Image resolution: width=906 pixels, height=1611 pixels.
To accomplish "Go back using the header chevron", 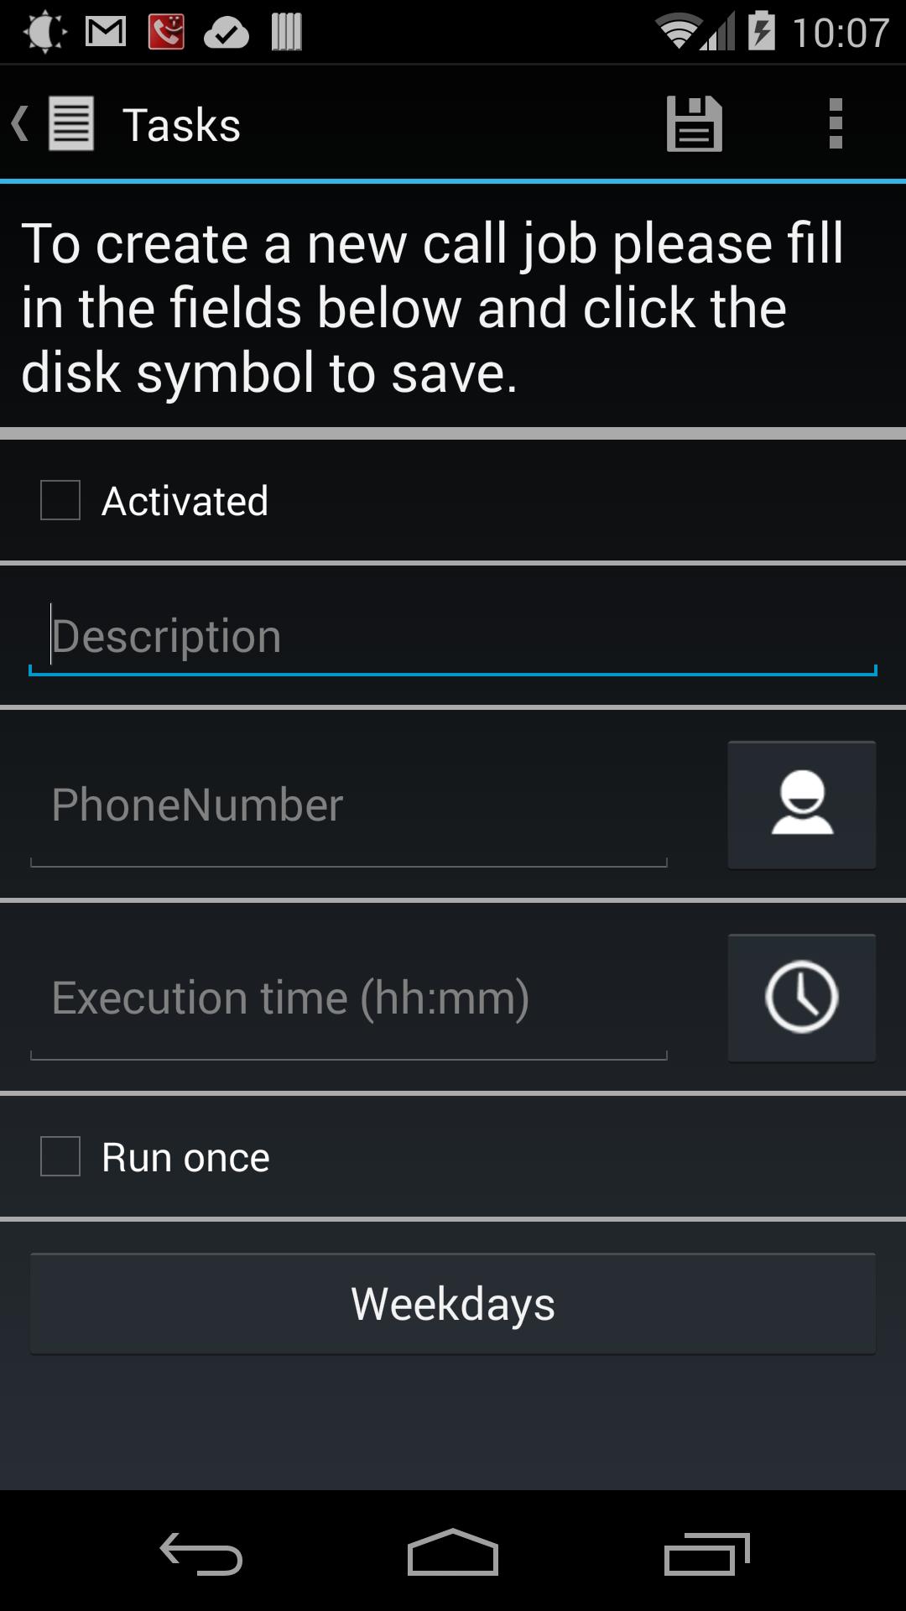I will (20, 124).
